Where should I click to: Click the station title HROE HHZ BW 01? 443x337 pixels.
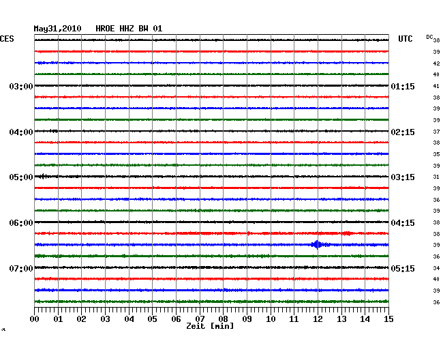click(129, 29)
